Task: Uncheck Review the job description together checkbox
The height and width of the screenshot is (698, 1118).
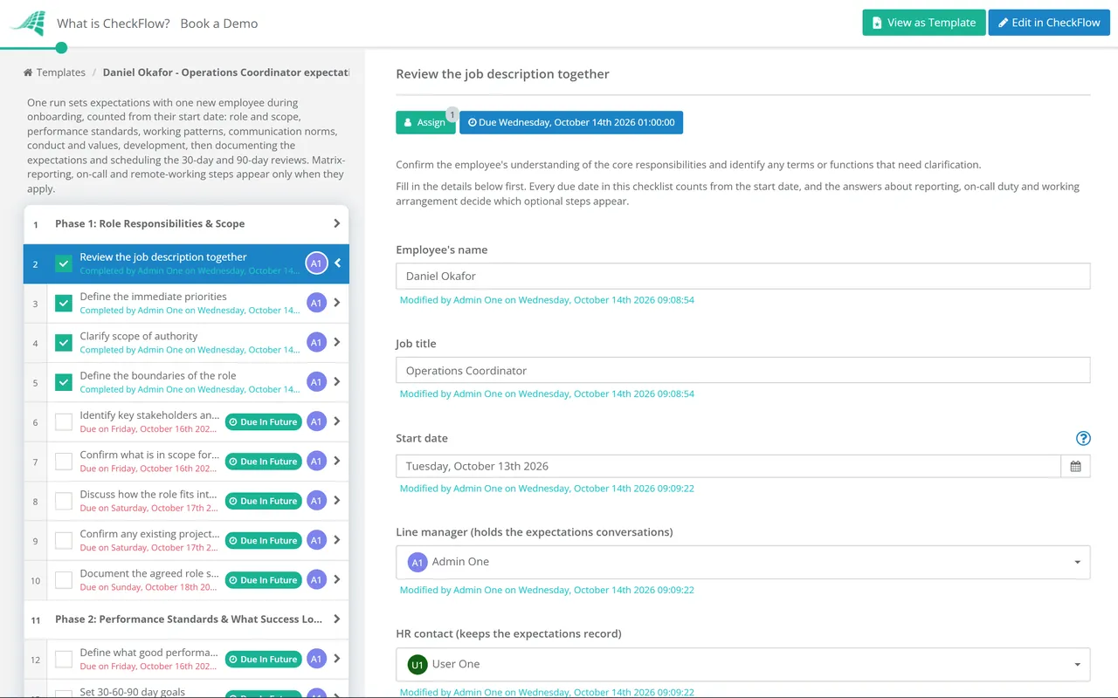Action: click(x=64, y=263)
